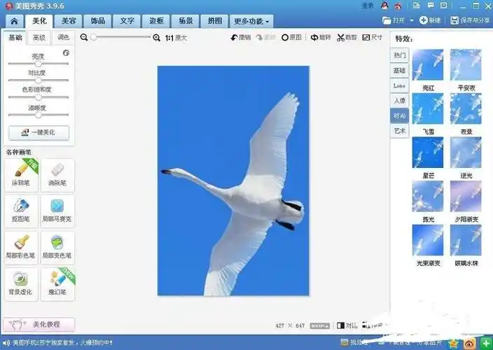The image size is (493, 350).
Task: Click the 保存与分享 button
Action: click(x=470, y=21)
